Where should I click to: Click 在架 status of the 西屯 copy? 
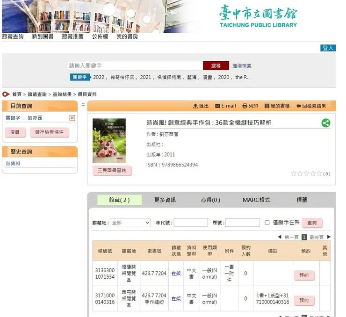(176, 298)
